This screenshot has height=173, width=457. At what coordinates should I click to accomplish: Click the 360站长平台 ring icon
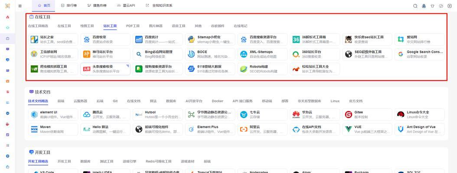(x=296, y=54)
